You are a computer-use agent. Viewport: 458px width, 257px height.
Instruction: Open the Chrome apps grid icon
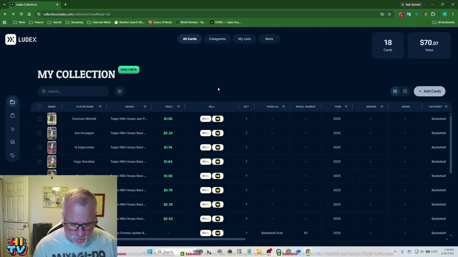(4, 22)
